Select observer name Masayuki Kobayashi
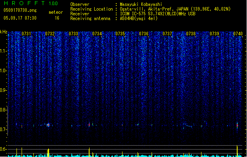247x157 pixels. click(x=141, y=4)
